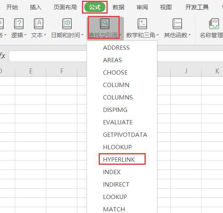Expand the 逻辑 dropdown arrow
223x213 pixels.
[x=25, y=35]
